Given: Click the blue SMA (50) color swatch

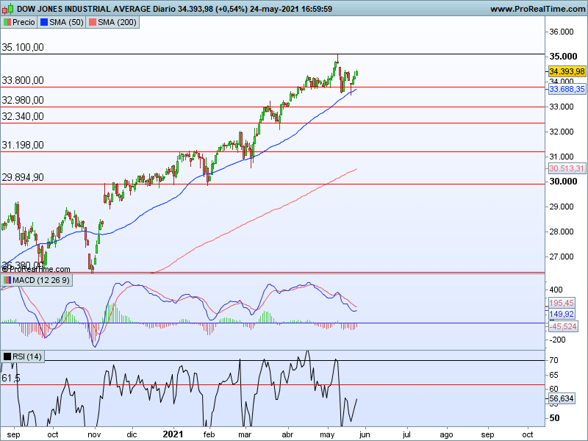Looking at the screenshot, I should (x=44, y=22).
